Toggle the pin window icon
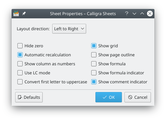Screen dimensions: 166x120 point(24,14)
